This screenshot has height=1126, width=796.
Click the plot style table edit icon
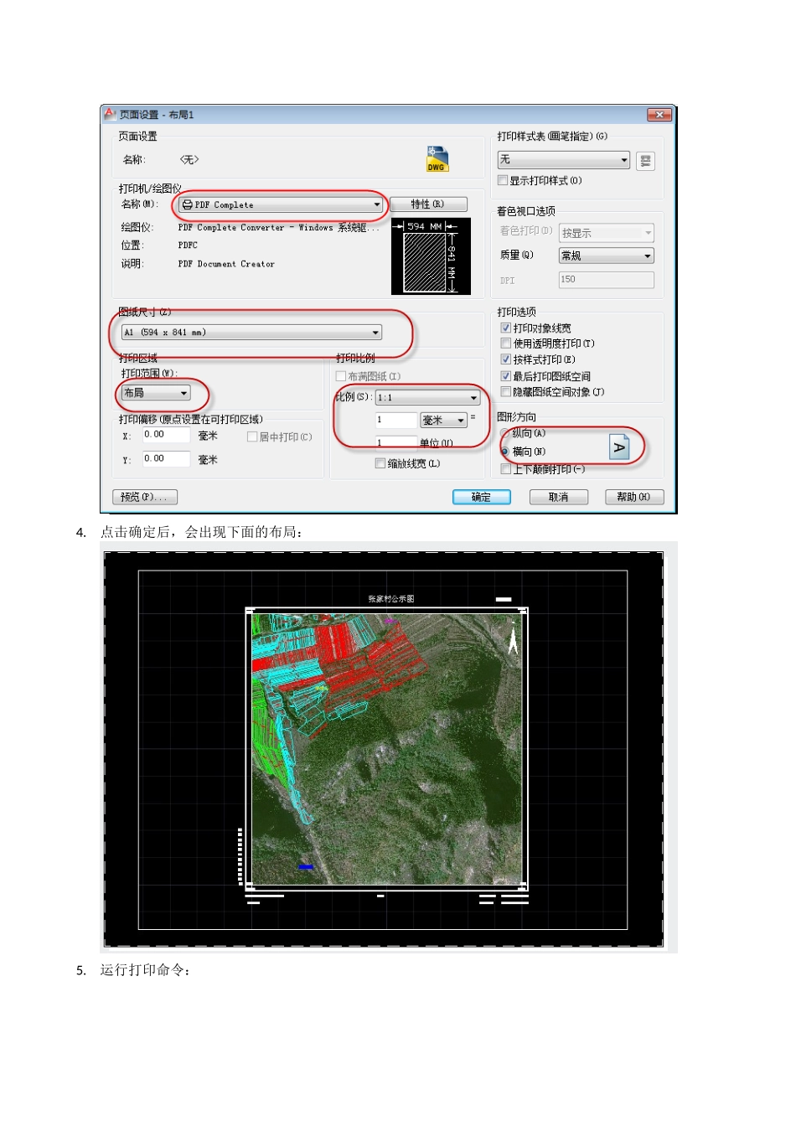pos(645,161)
